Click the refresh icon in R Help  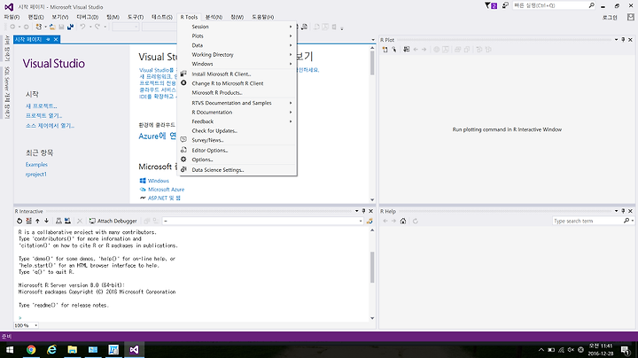[x=415, y=221]
